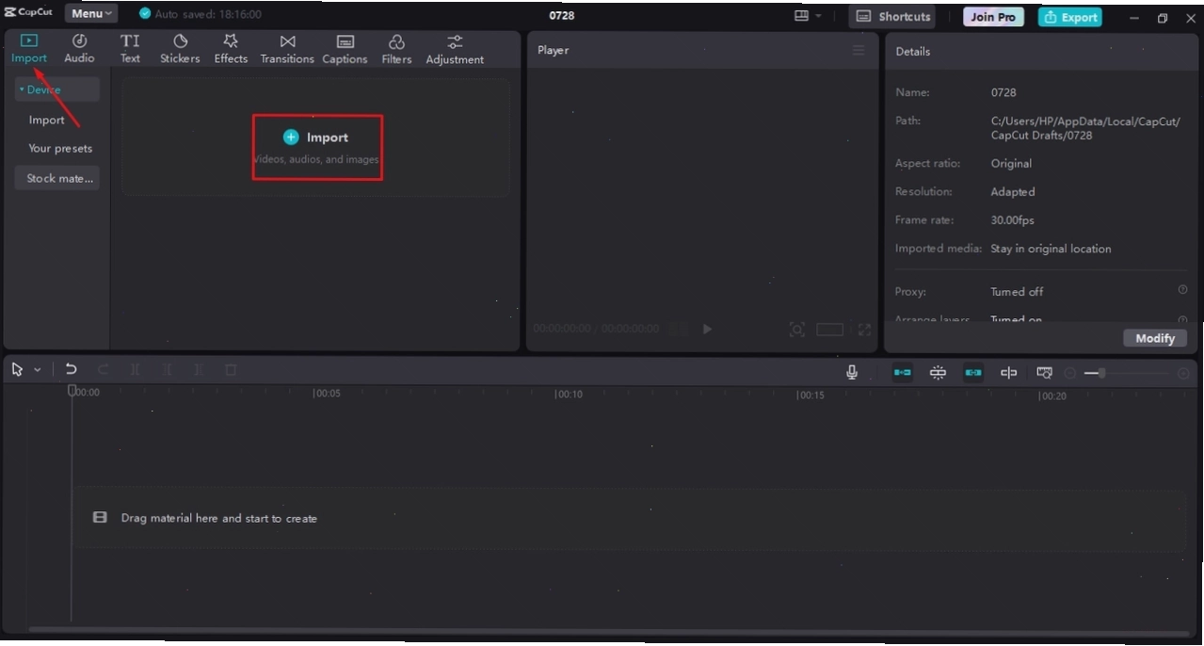Click the Join Pro button
The width and height of the screenshot is (1204, 646).
pyautogui.click(x=993, y=17)
